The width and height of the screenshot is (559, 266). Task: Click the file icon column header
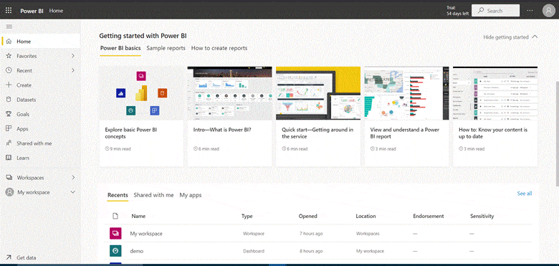coord(115,216)
